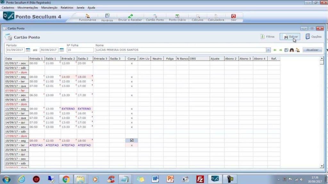This screenshot has width=328, height=184.
Task: Toggle the Comp mark on row 08/09/17
Action: pyautogui.click(x=132, y=95)
